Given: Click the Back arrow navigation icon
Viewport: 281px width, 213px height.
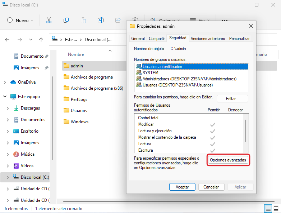Looking at the screenshot, I should [7, 40].
